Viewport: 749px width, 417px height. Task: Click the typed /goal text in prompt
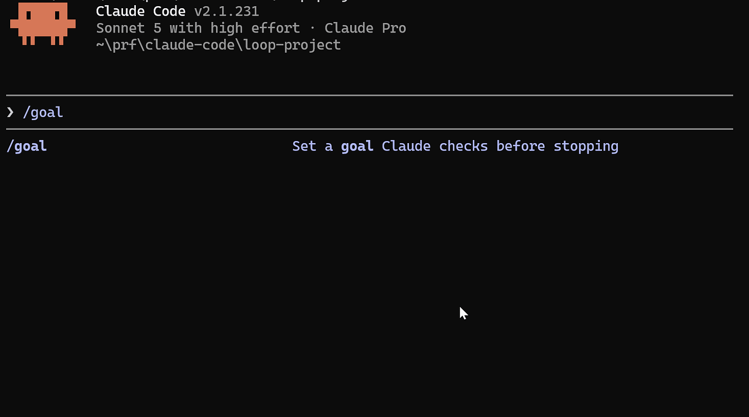[x=43, y=112]
